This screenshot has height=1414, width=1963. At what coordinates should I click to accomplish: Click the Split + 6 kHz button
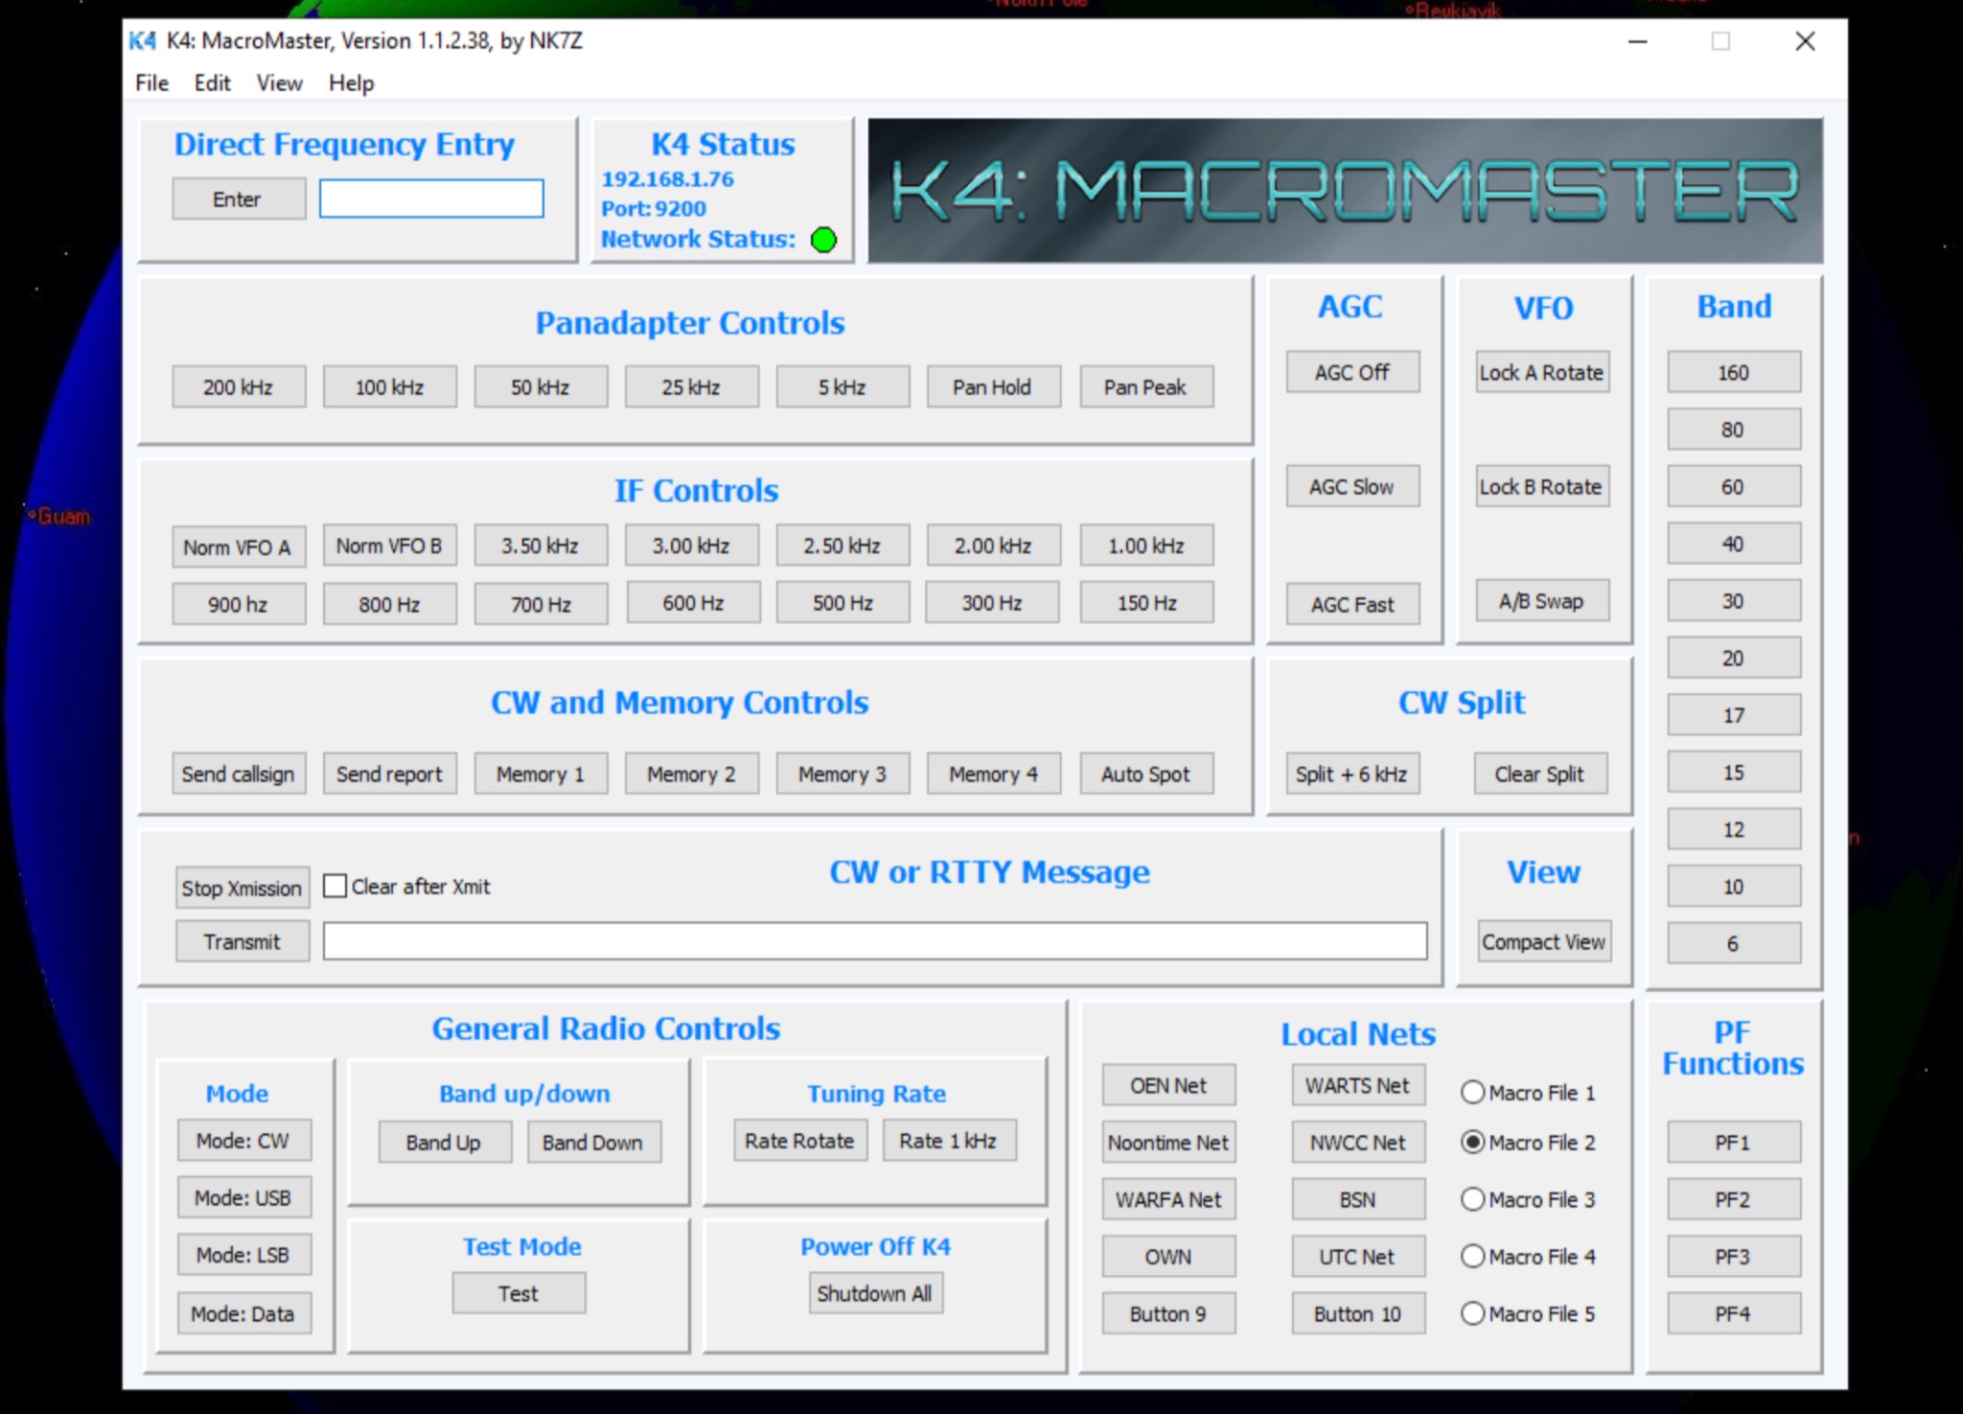[1351, 775]
